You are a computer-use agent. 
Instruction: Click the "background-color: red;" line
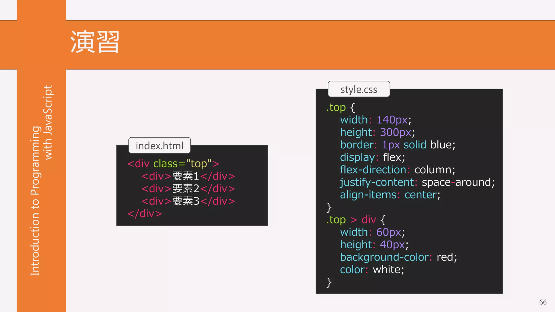click(x=398, y=257)
